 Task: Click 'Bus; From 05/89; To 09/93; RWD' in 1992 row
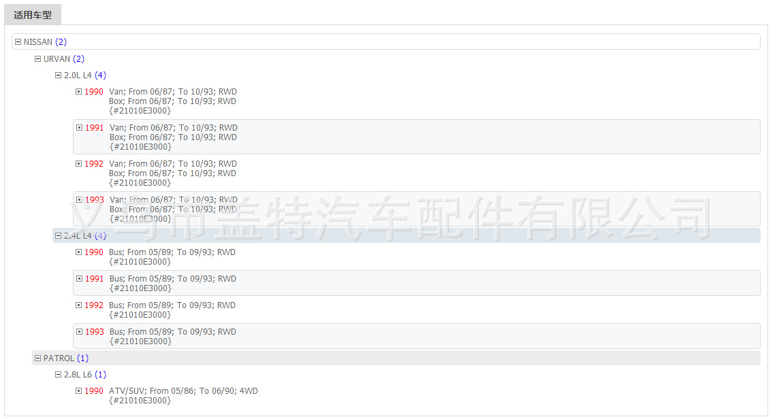pyautogui.click(x=172, y=305)
